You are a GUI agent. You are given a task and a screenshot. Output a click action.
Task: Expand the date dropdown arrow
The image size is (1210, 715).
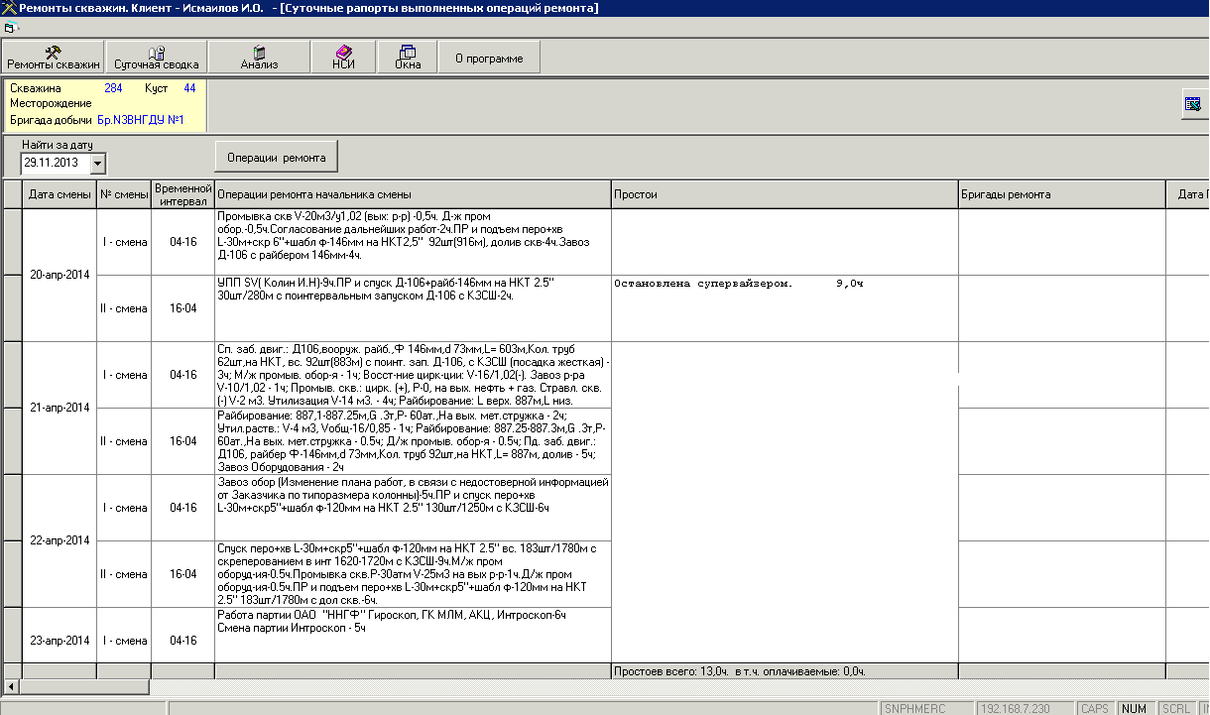[98, 163]
